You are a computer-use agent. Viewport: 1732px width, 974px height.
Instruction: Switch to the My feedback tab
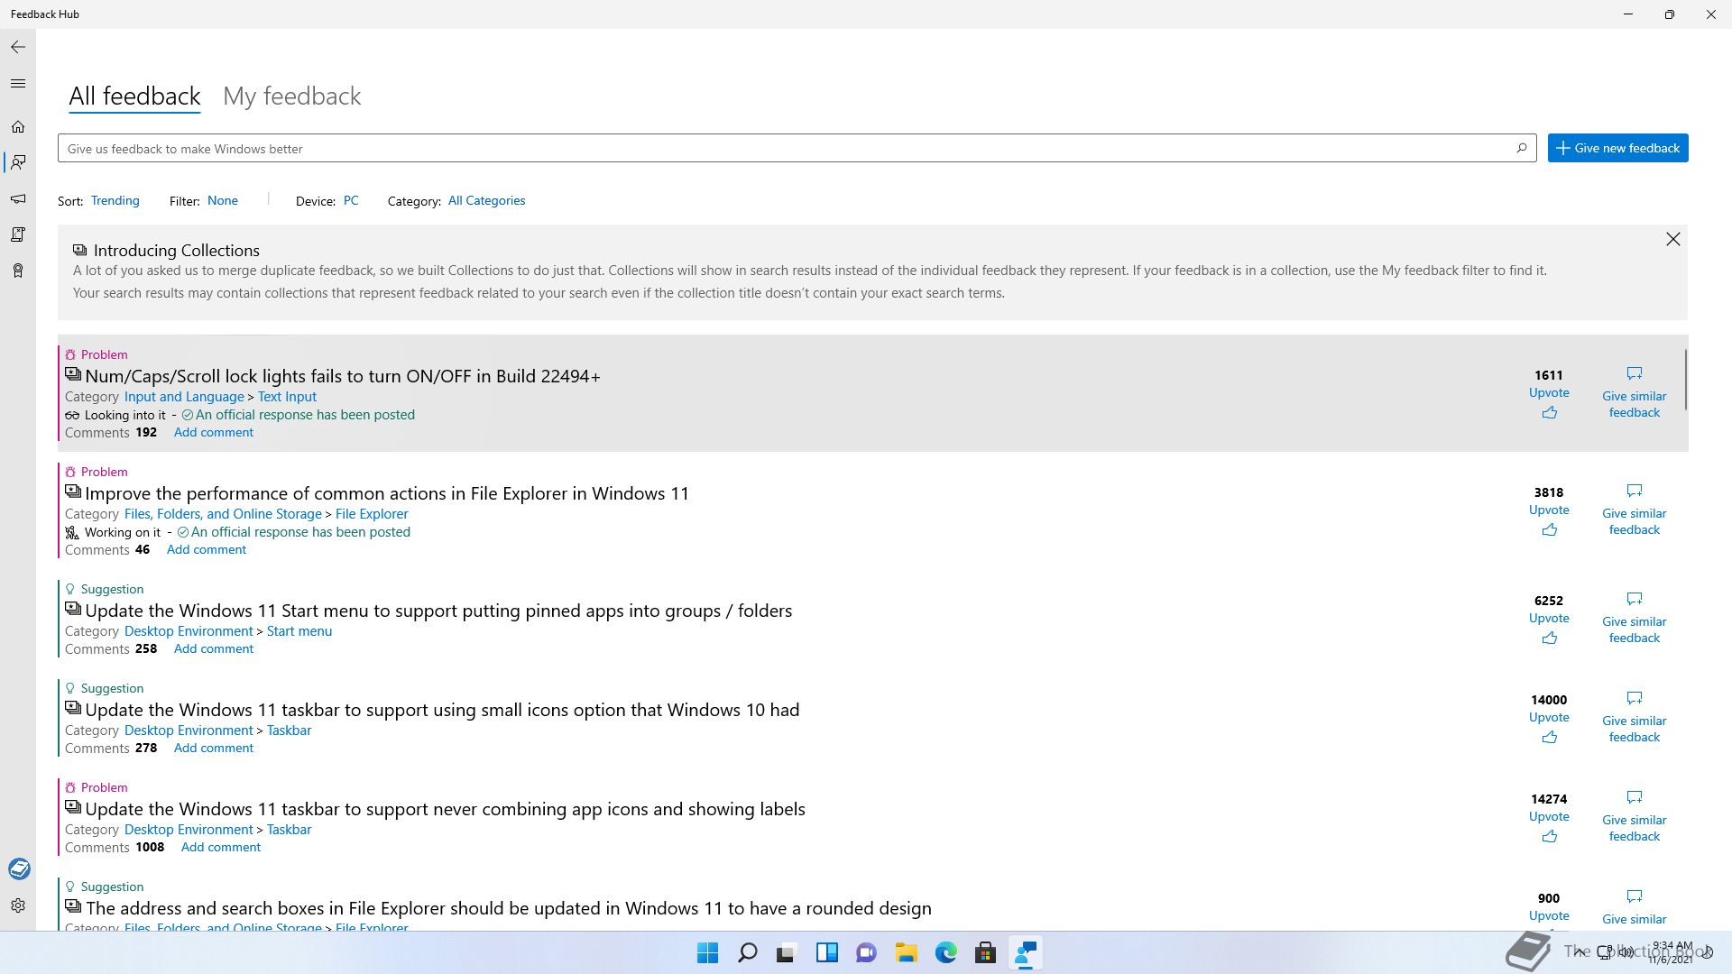tap(291, 96)
